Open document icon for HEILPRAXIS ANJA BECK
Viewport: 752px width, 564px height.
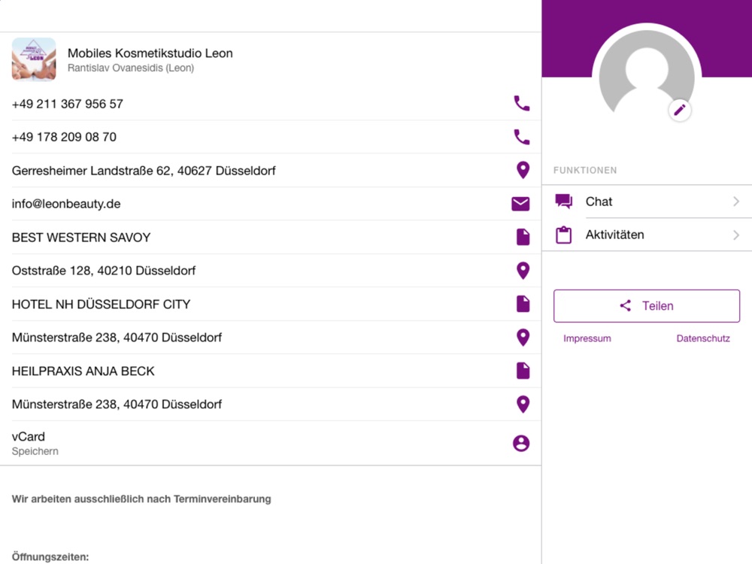[523, 371]
